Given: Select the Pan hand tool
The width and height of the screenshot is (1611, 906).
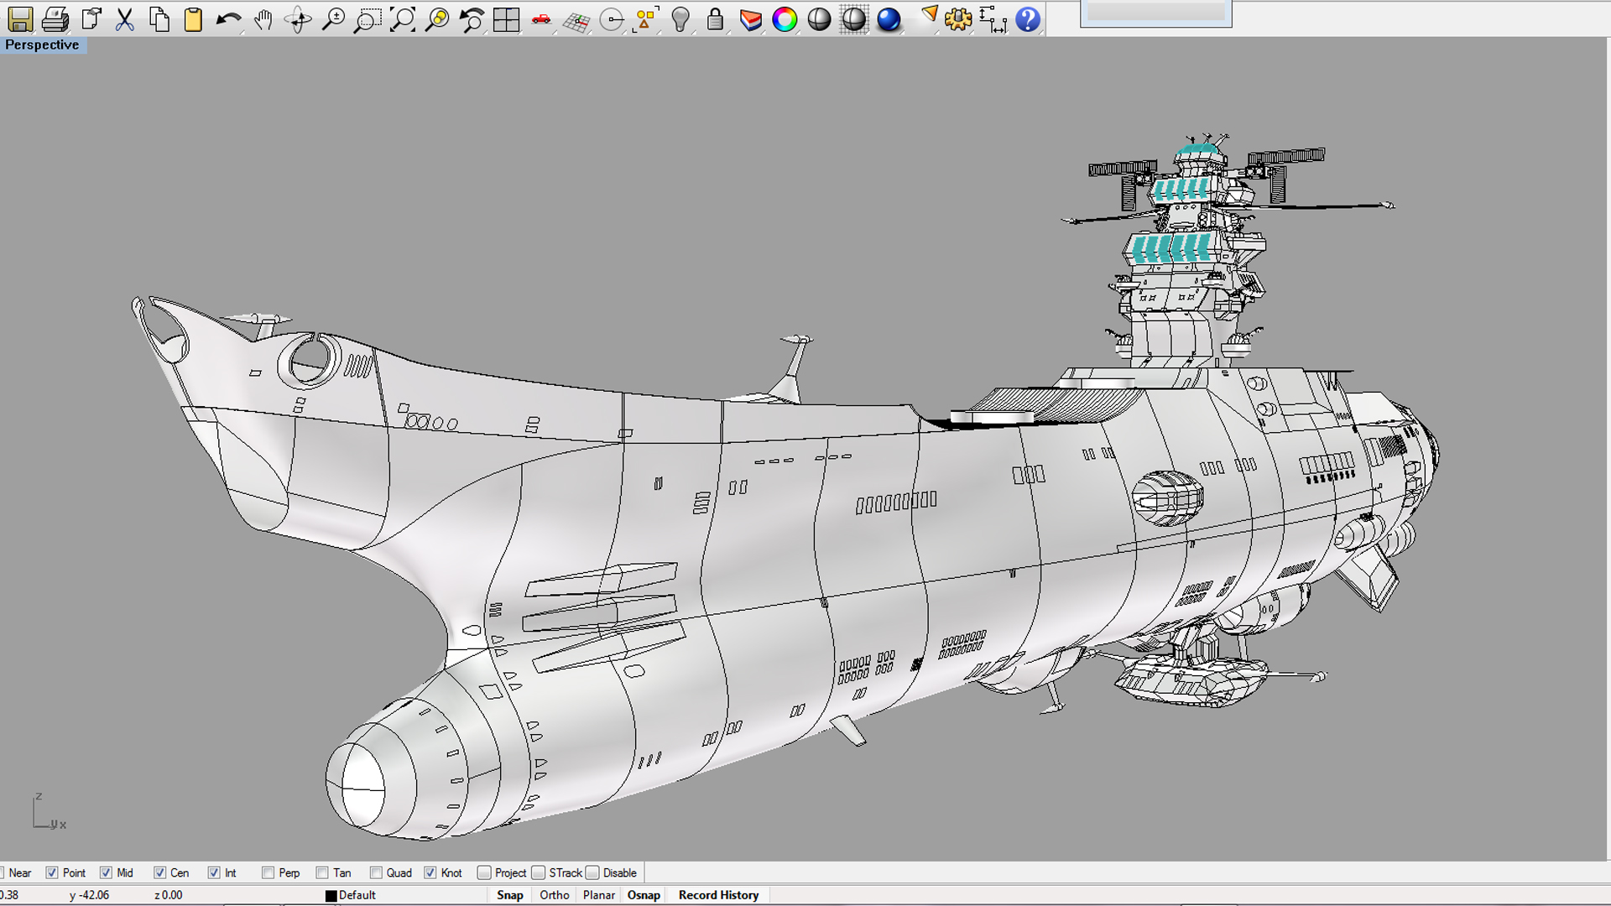Looking at the screenshot, I should click(263, 19).
